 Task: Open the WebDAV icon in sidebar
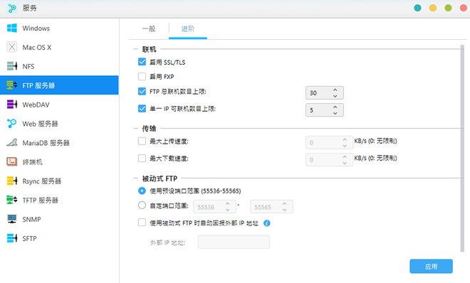(x=11, y=105)
